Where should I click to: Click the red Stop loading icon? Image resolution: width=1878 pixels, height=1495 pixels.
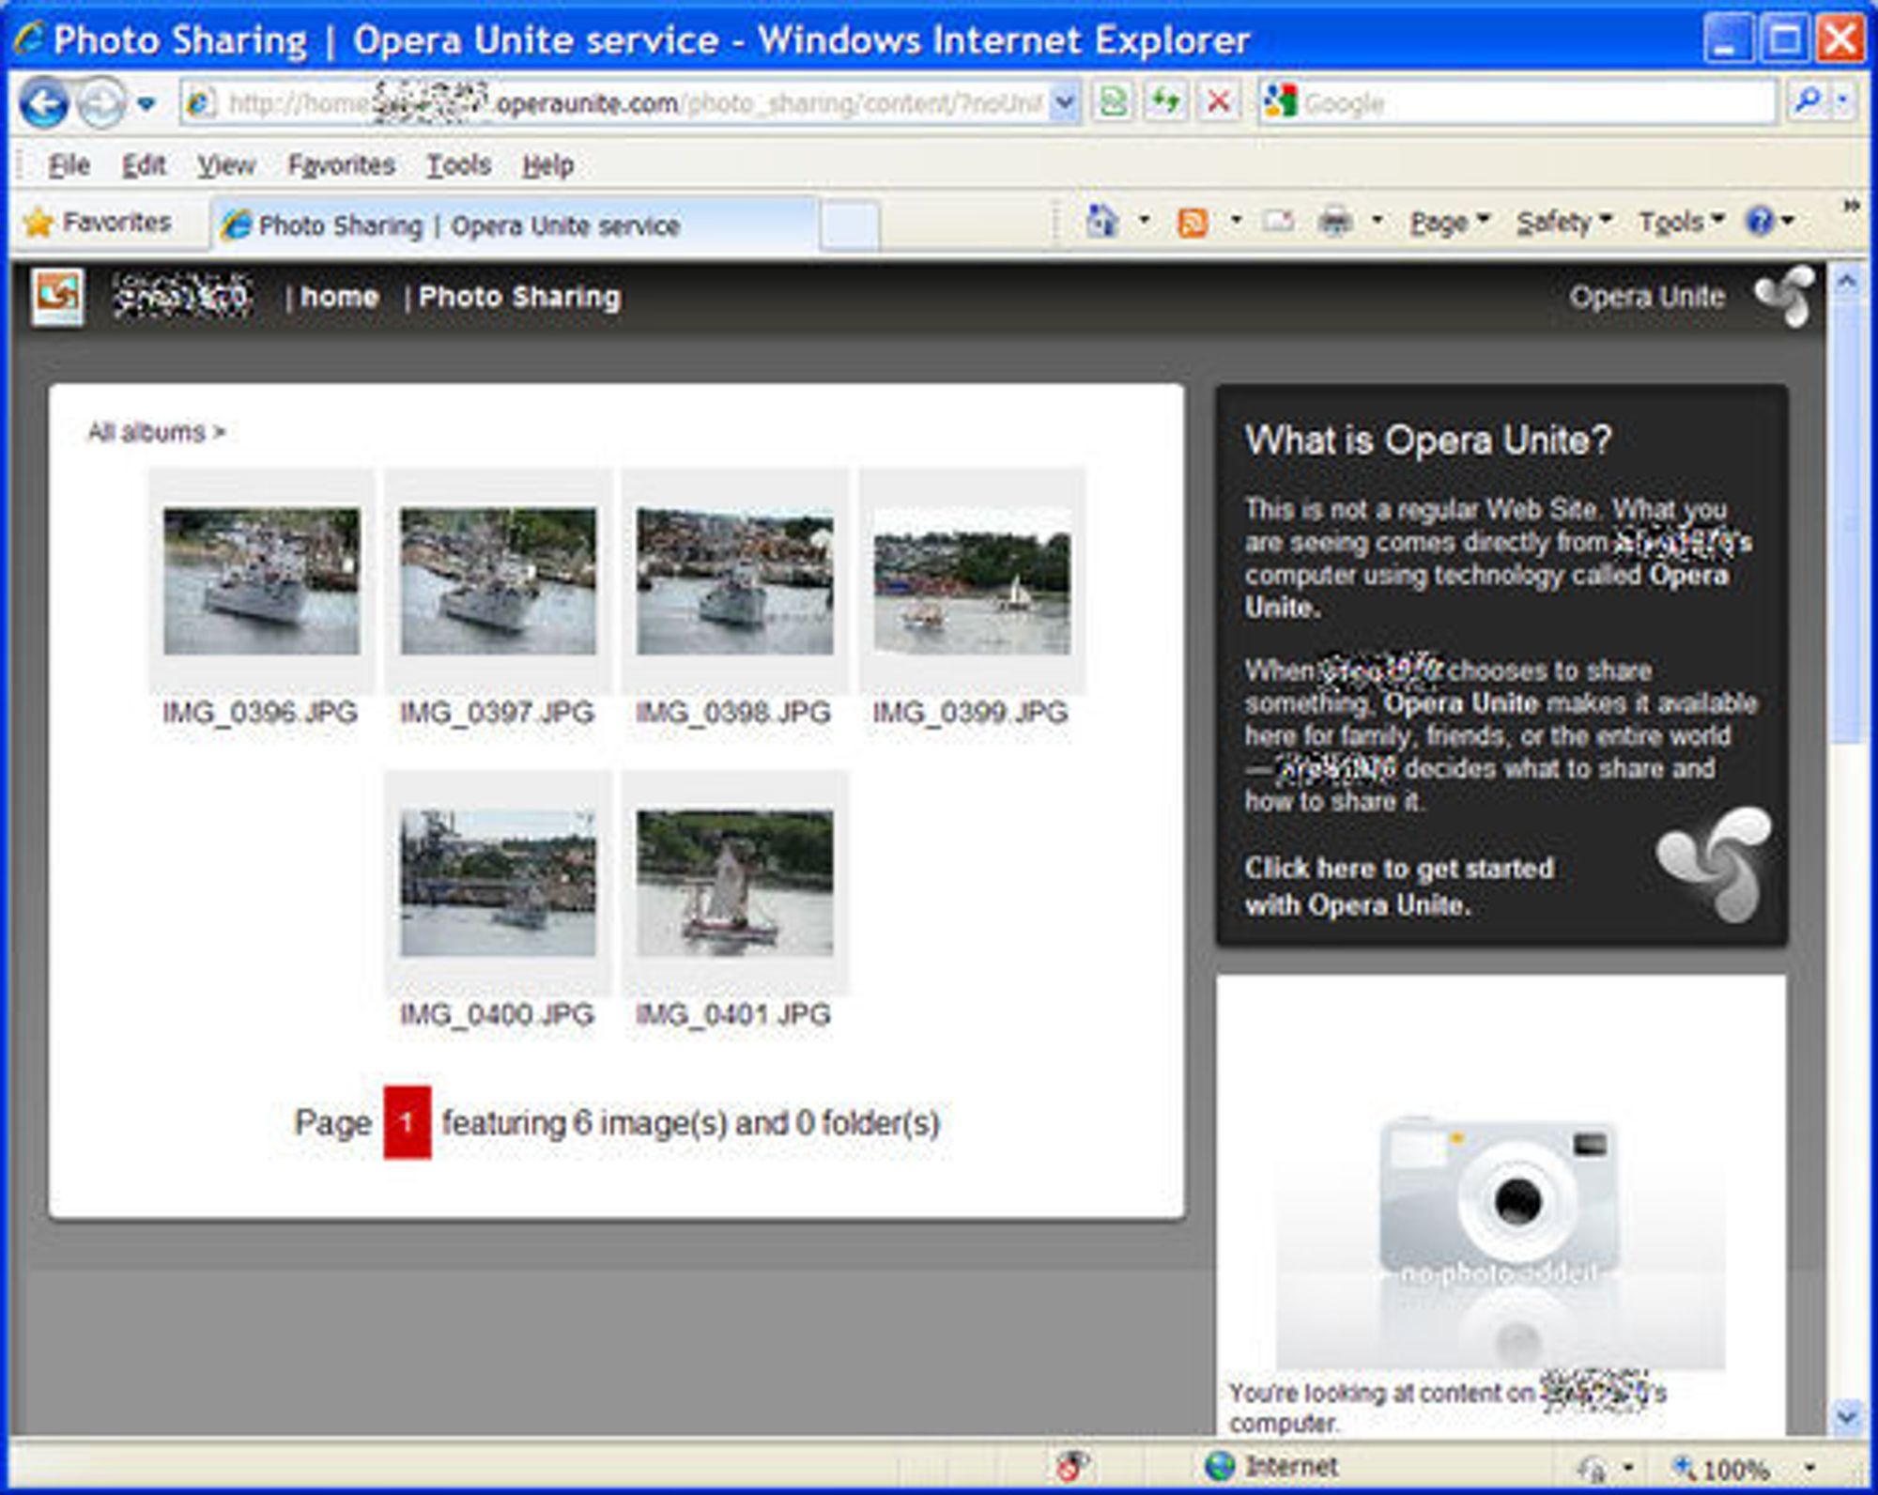pyautogui.click(x=1219, y=101)
